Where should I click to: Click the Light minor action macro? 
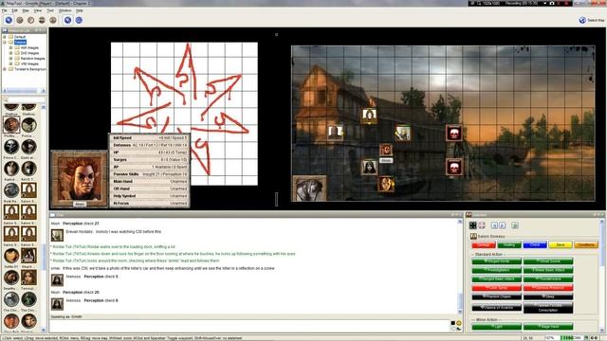click(x=497, y=327)
